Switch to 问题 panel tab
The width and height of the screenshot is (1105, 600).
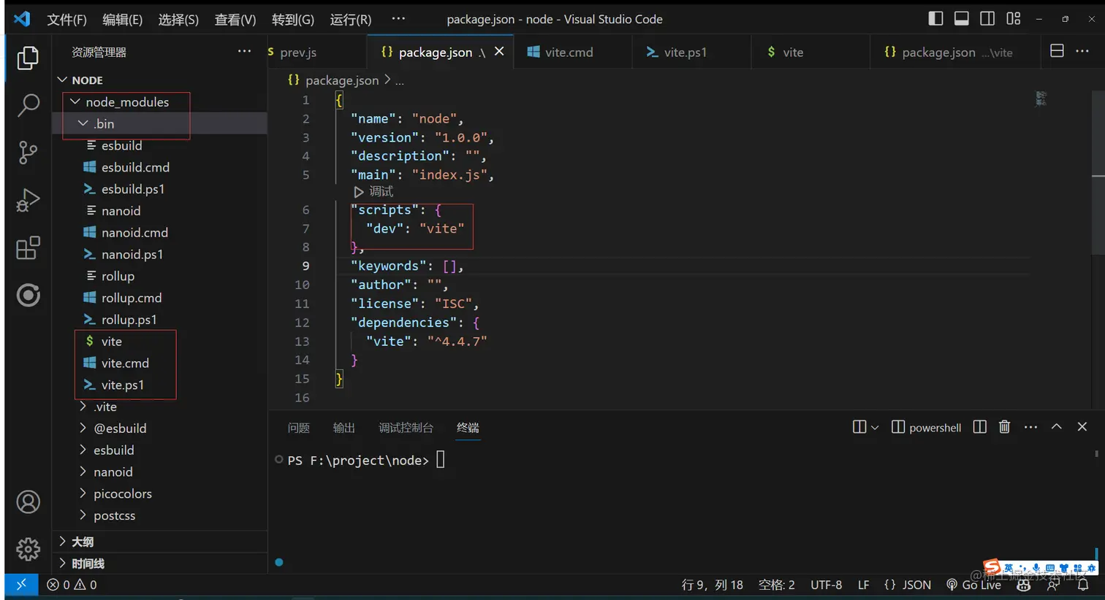[298, 428]
